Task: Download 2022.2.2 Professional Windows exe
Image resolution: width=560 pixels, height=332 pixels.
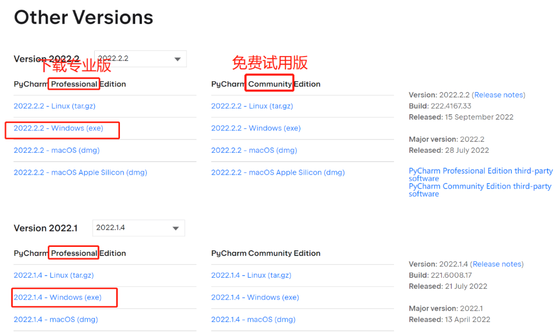Action: click(x=58, y=128)
